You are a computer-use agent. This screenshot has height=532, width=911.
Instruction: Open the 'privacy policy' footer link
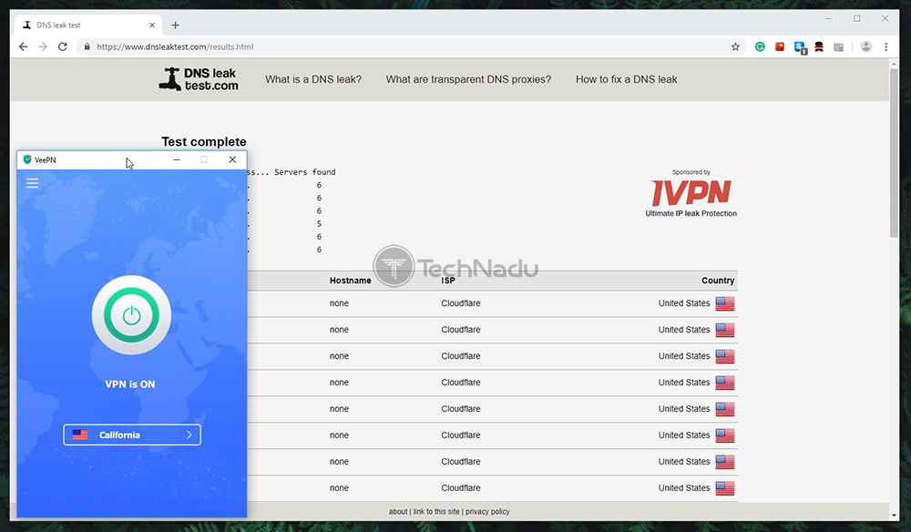tap(487, 512)
